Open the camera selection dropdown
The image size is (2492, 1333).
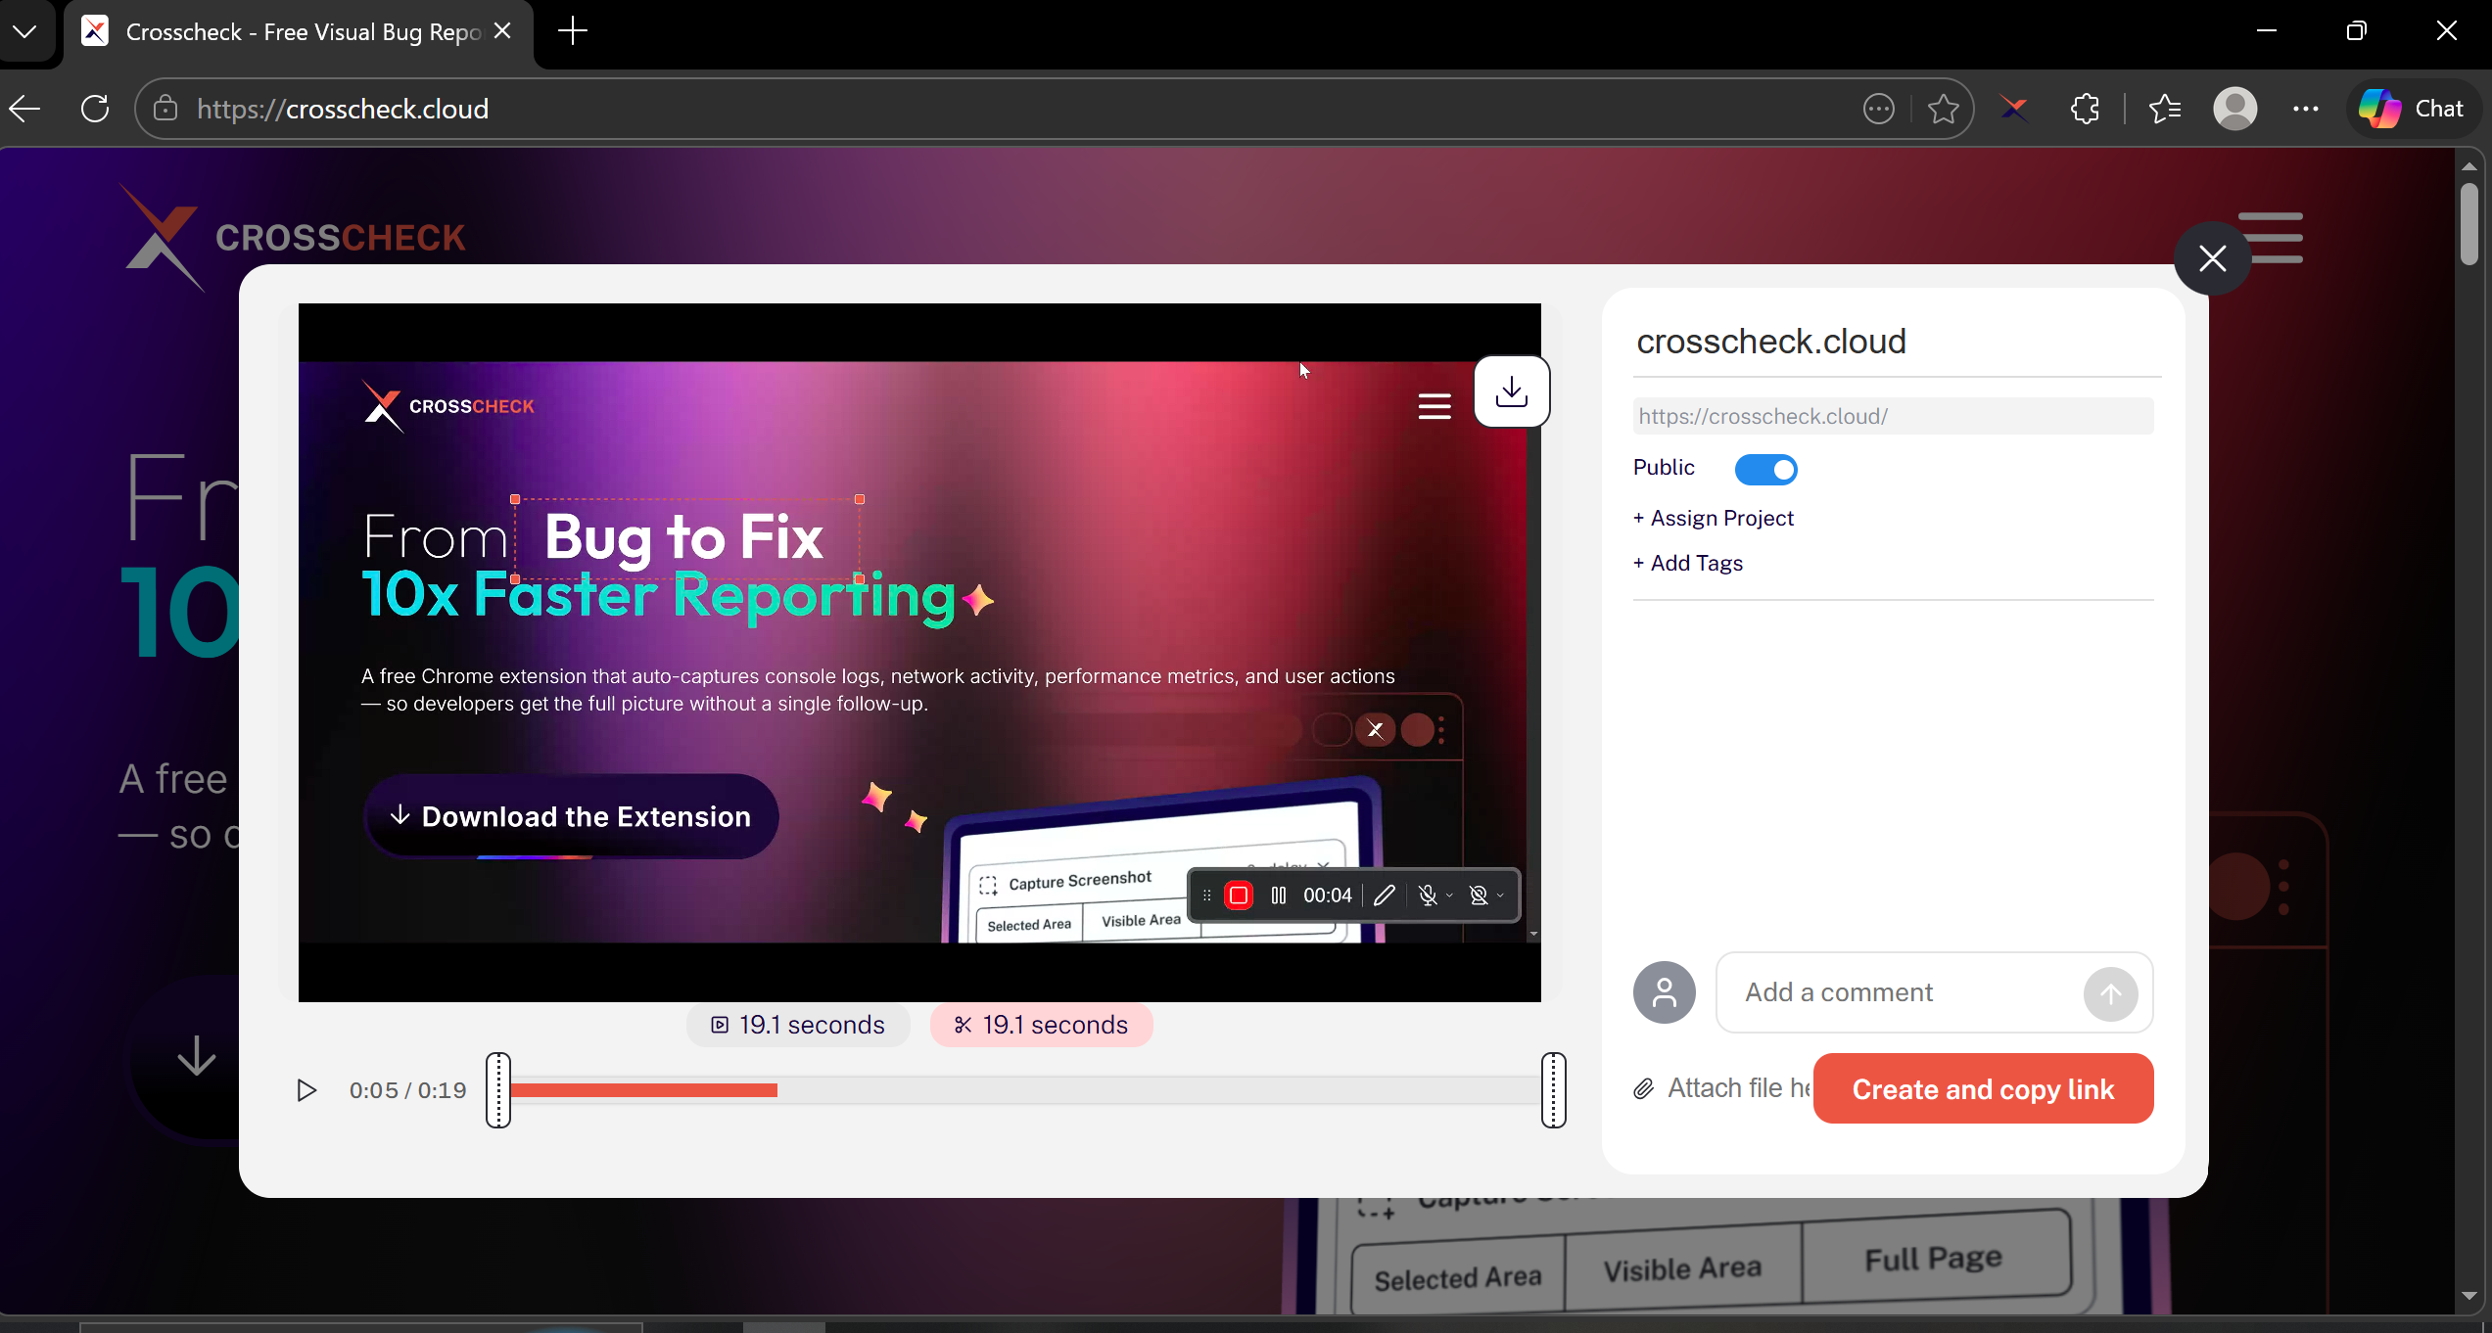click(x=1501, y=896)
